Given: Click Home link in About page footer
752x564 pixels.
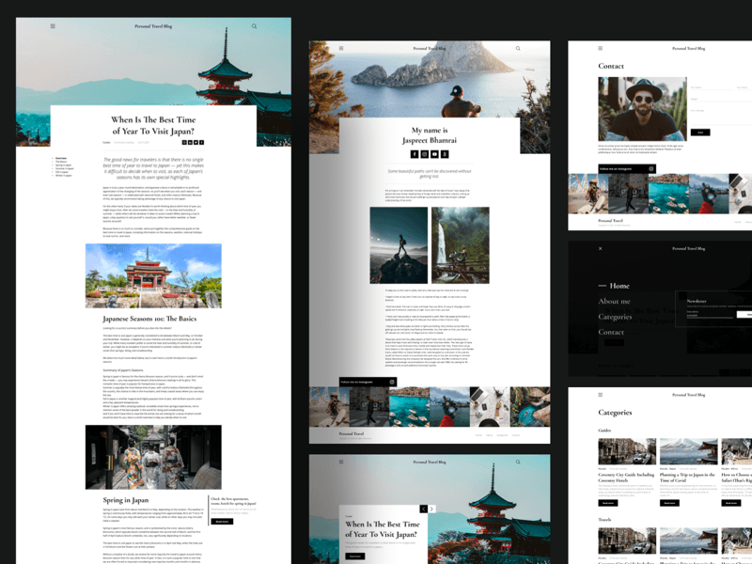Looking at the screenshot, I should (x=478, y=435).
